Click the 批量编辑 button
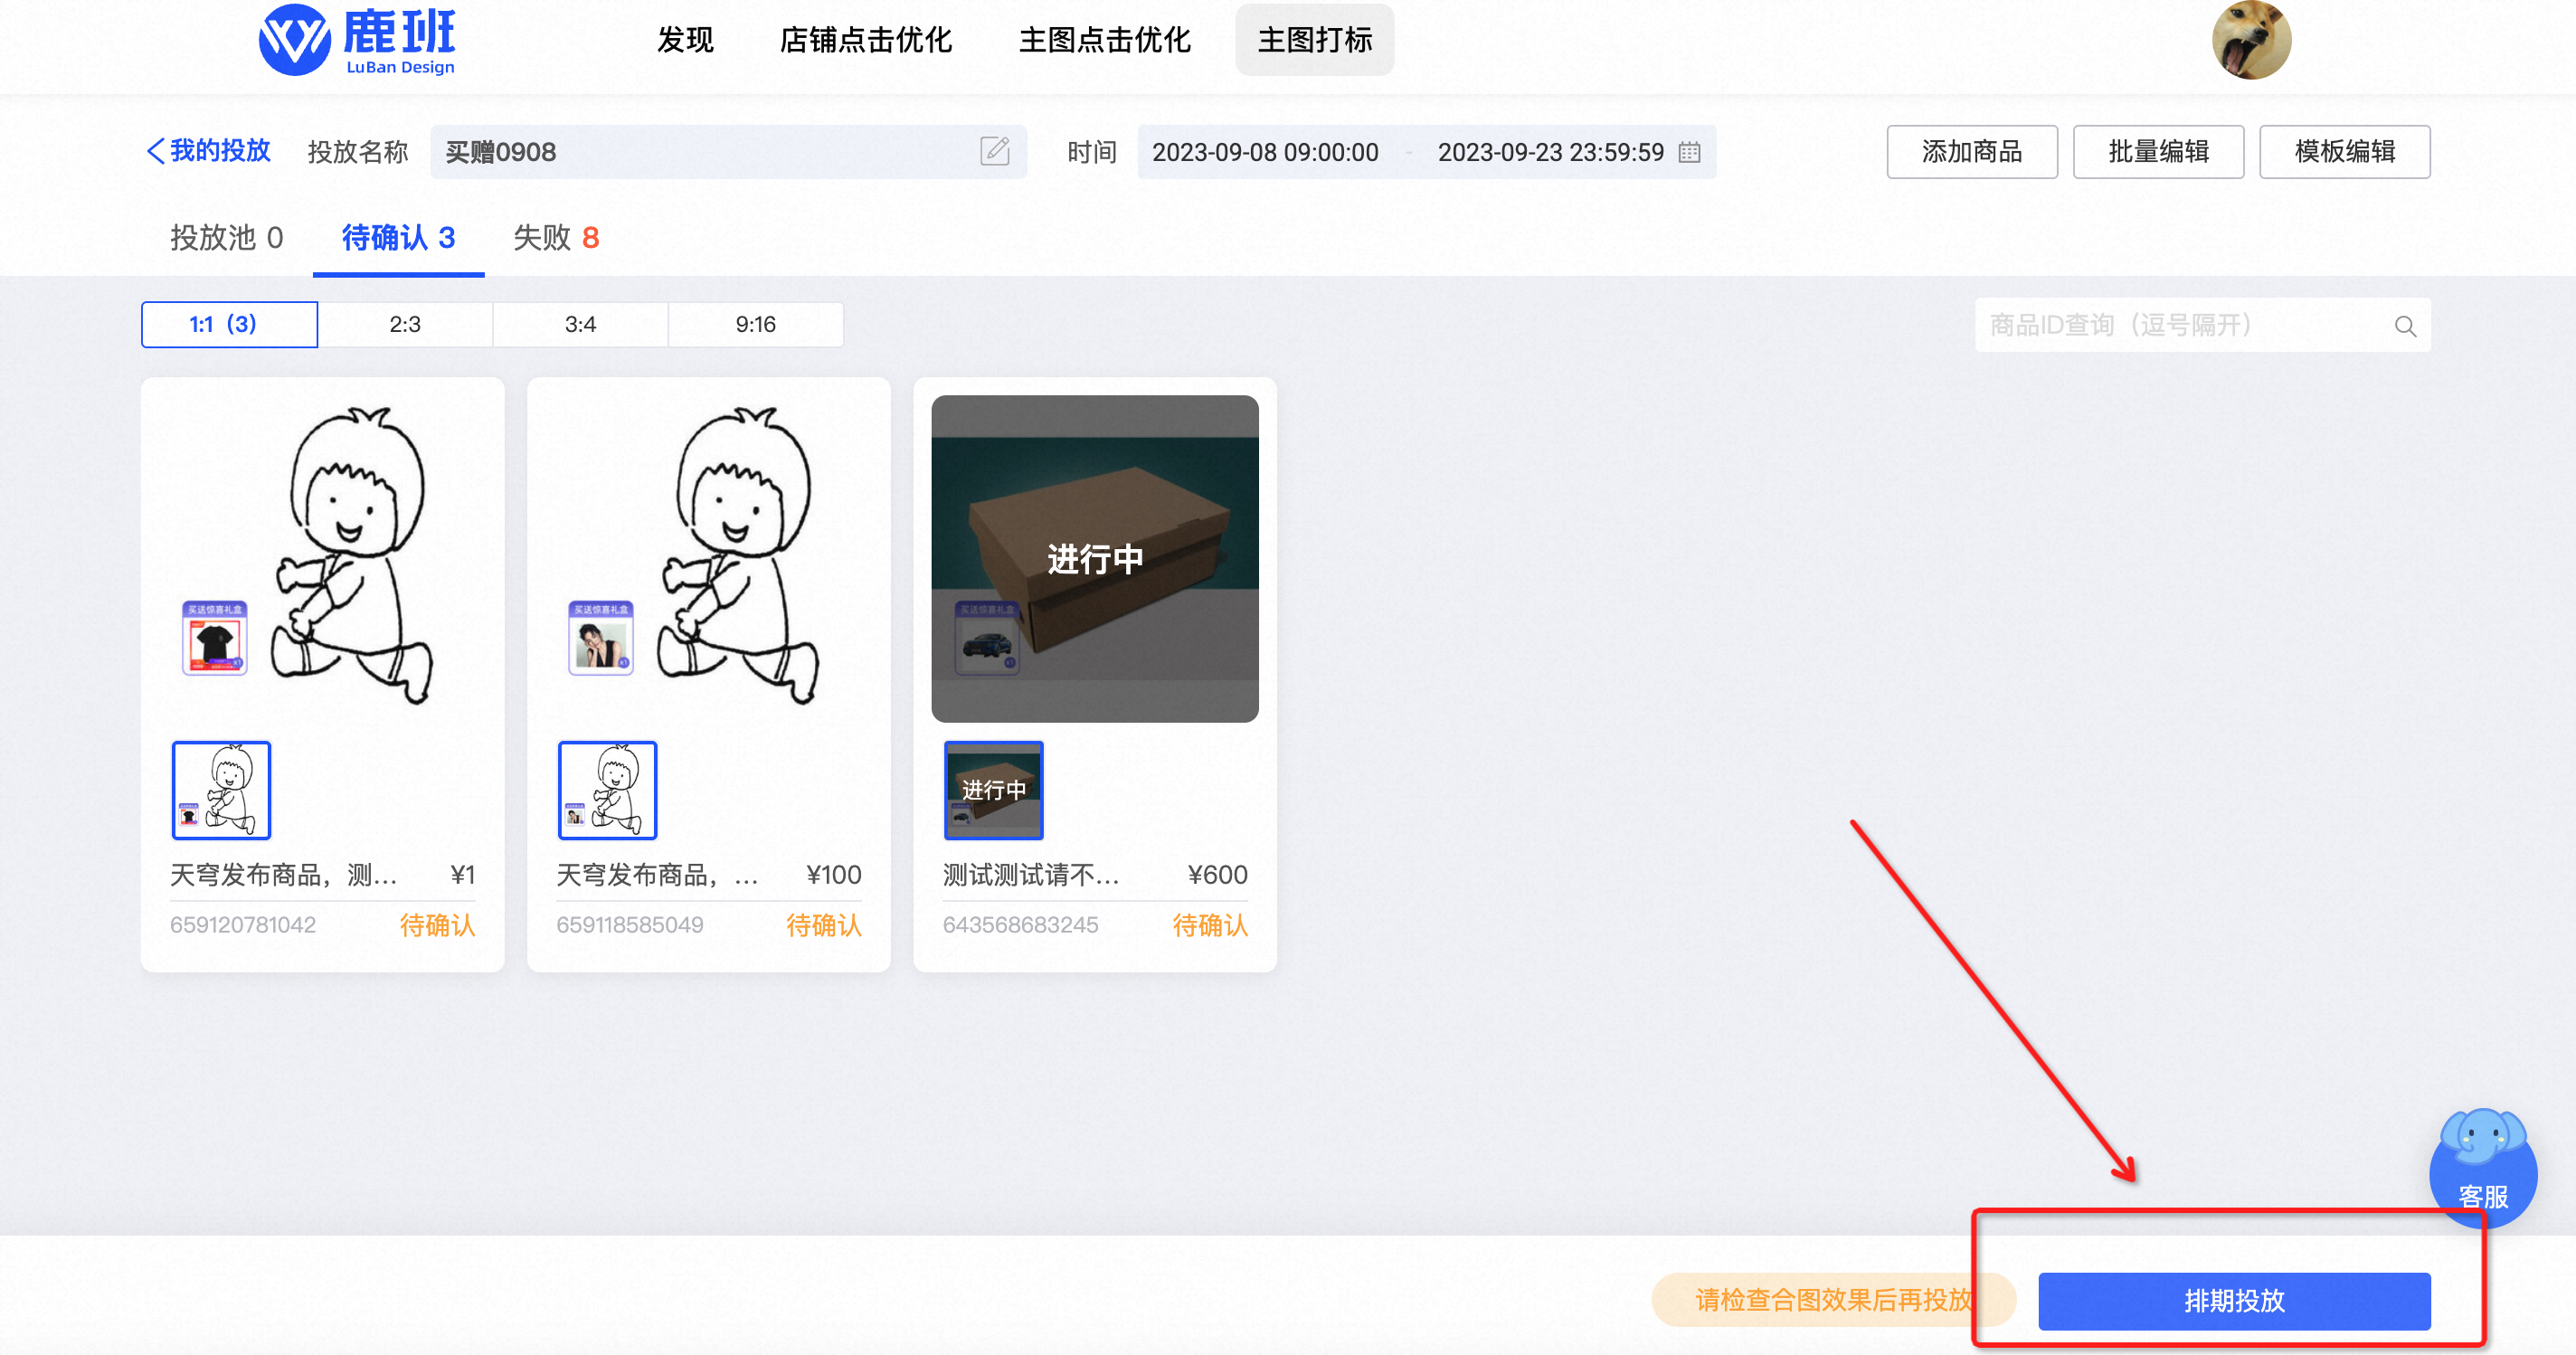This screenshot has width=2576, height=1355. (x=2158, y=152)
